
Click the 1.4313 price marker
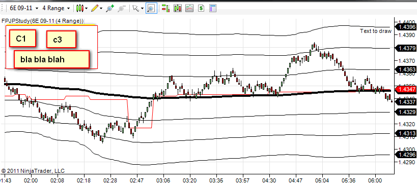coord(406,133)
